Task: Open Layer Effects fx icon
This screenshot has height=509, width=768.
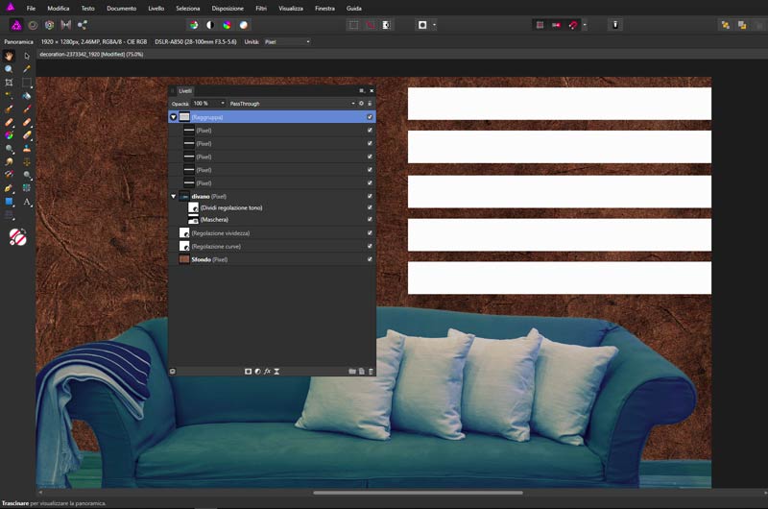Action: pyautogui.click(x=267, y=372)
